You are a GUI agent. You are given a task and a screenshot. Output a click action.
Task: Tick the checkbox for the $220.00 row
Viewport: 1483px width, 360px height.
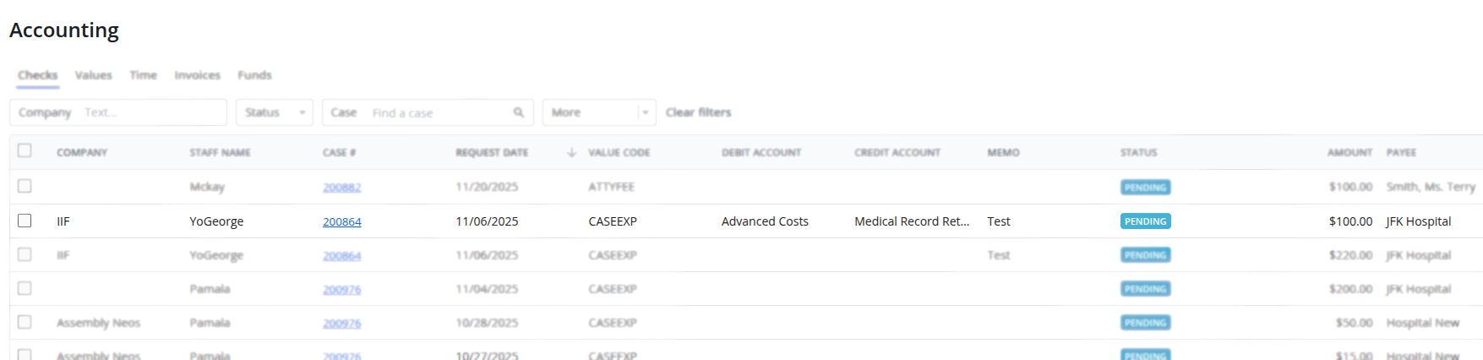(x=25, y=254)
